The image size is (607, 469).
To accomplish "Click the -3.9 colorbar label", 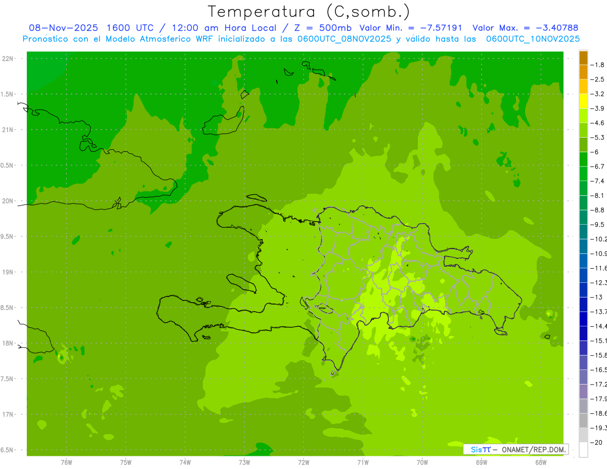I will click(597, 108).
